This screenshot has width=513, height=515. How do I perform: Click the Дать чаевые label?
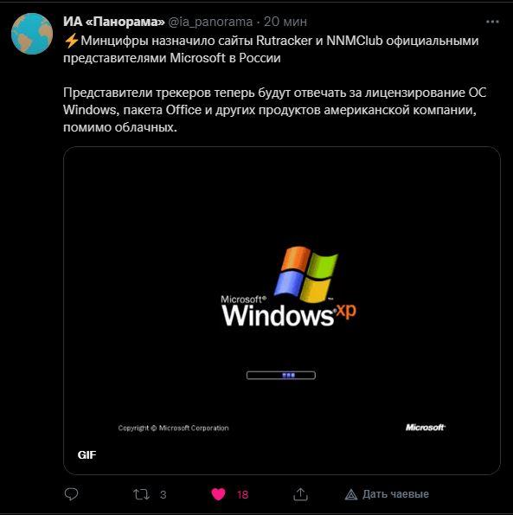pyautogui.click(x=395, y=494)
